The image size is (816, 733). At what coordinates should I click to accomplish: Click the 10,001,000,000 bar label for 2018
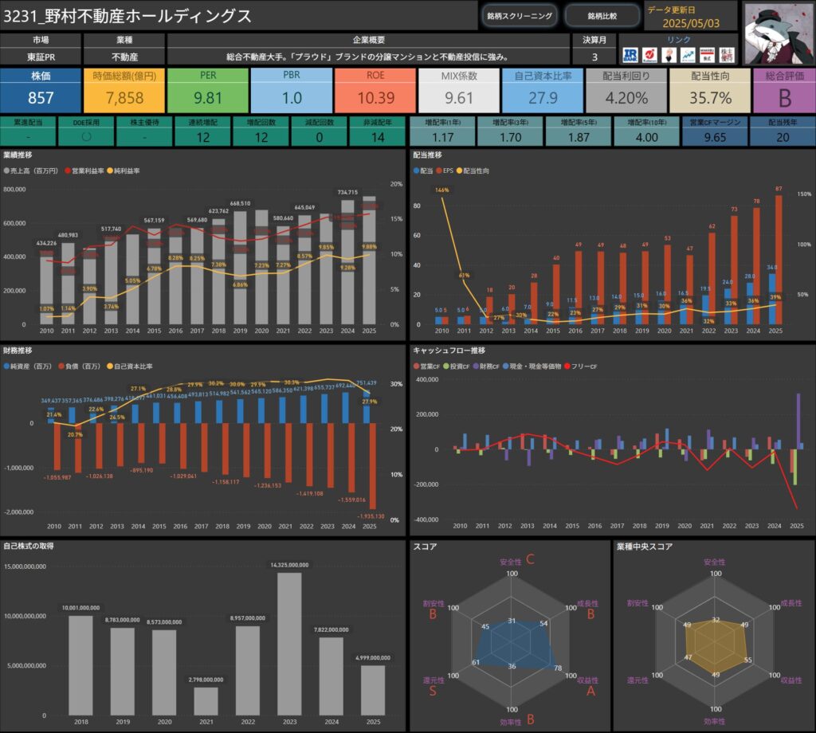[x=80, y=608]
